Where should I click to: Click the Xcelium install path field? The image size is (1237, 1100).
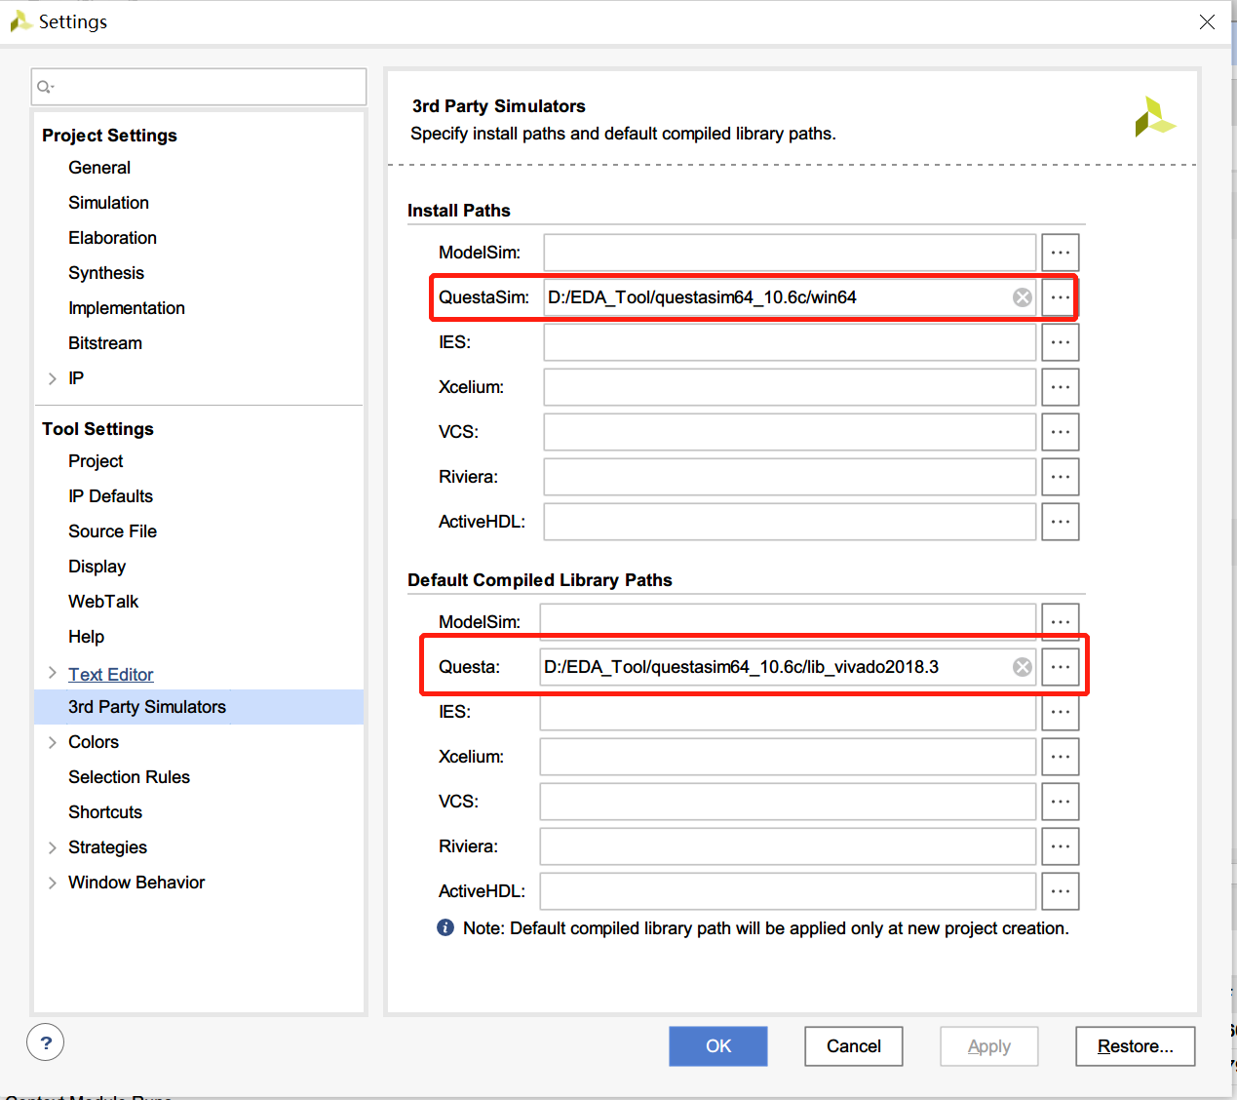pos(790,387)
